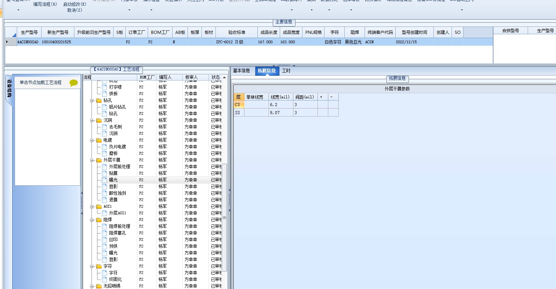Collapse the 阻焊 folder node
The height and width of the screenshot is (289, 556).
tap(92, 220)
